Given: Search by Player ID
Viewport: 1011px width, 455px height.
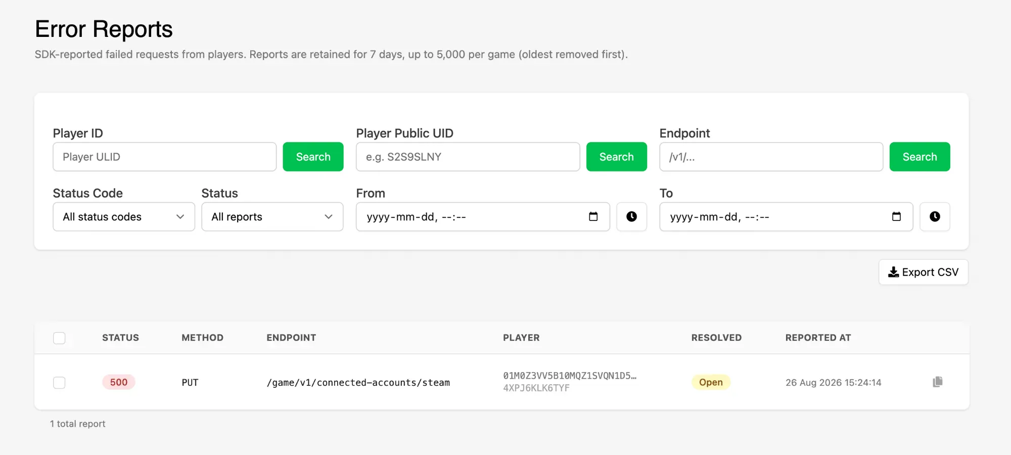Looking at the screenshot, I should click(x=313, y=157).
